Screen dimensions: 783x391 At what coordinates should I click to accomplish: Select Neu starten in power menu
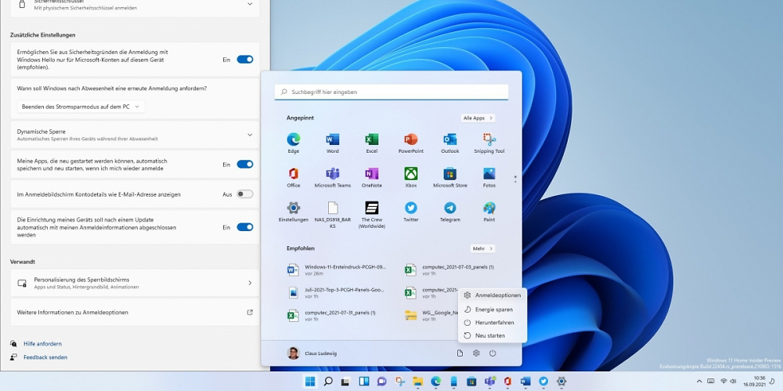pos(493,335)
